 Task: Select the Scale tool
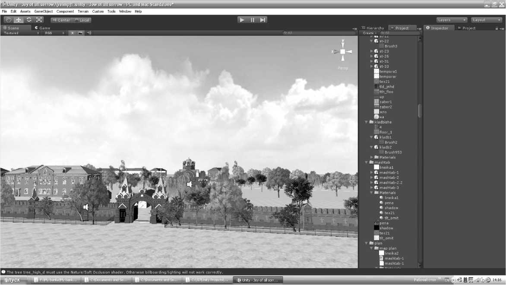click(39, 20)
